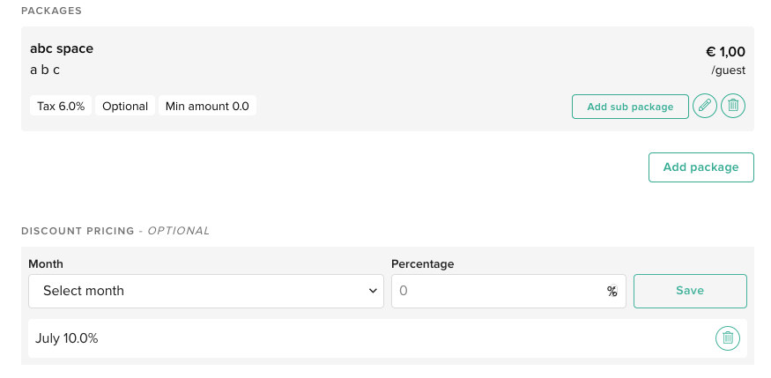Screen dimensions: 771x378
Task: Expand month list using the chevron arrow
Action: (373, 291)
